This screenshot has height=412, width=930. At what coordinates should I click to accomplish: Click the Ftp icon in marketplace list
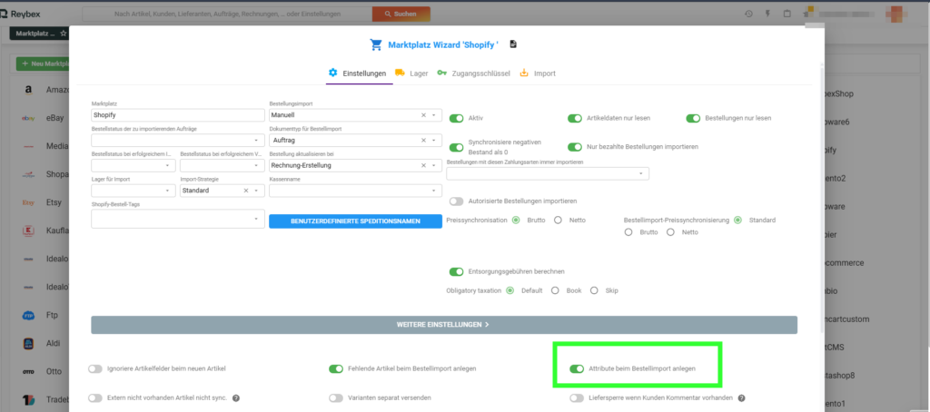coord(28,316)
